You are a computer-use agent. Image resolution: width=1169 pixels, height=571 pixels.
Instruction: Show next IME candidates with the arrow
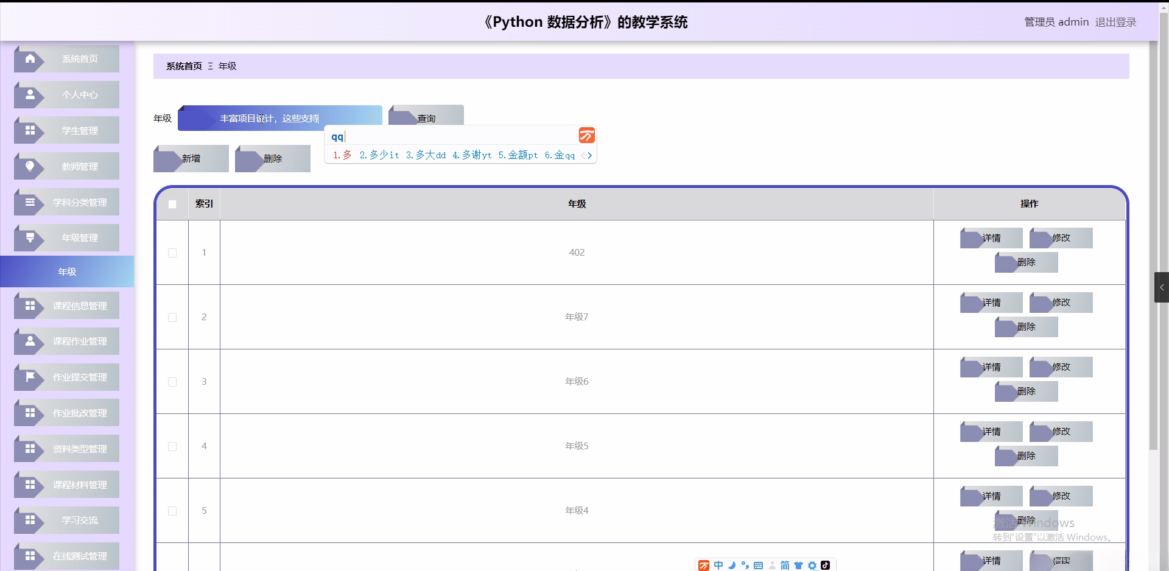pyautogui.click(x=590, y=155)
